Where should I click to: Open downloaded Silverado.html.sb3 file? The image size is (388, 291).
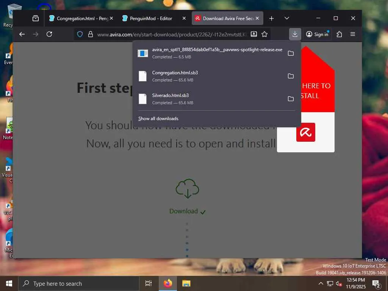coord(210,99)
